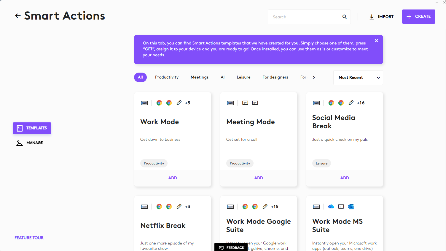This screenshot has width=446, height=251.
Task: Click Outlook icon on Work Mode MS Suite
Action: 351,207
